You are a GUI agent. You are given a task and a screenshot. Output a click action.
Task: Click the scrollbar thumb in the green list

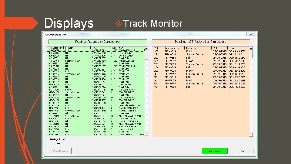(x=146, y=55)
